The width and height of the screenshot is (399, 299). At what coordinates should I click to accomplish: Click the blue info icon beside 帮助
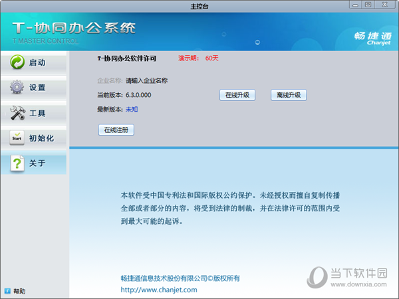(7, 291)
